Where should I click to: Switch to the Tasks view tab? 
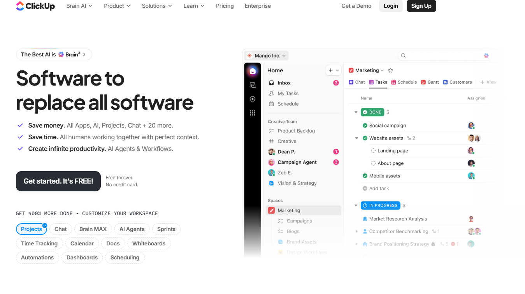pyautogui.click(x=378, y=82)
